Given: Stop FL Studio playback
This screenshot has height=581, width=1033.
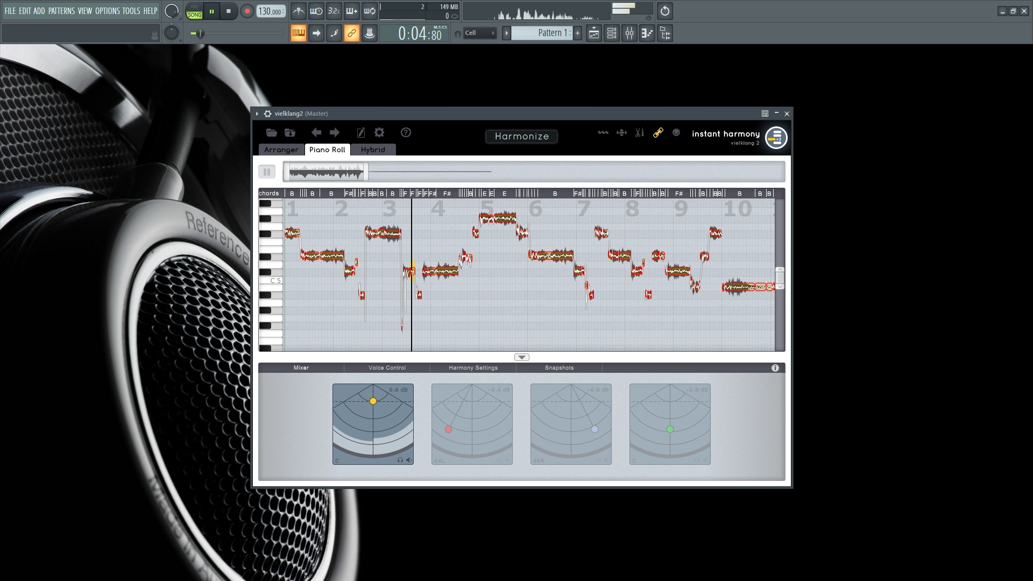Looking at the screenshot, I should [x=229, y=11].
